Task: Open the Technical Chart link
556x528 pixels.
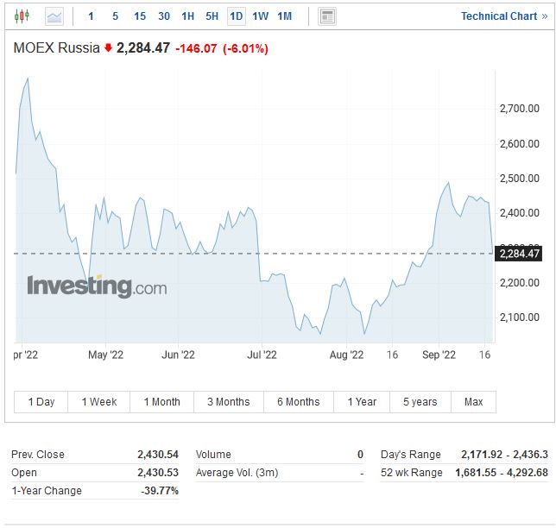Action: pyautogui.click(x=505, y=16)
